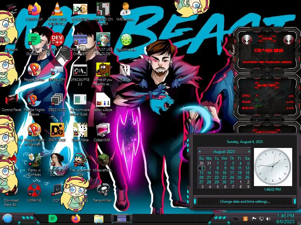Click the Start orb button
Viewport: 301px width, 225px height.
coord(8,219)
